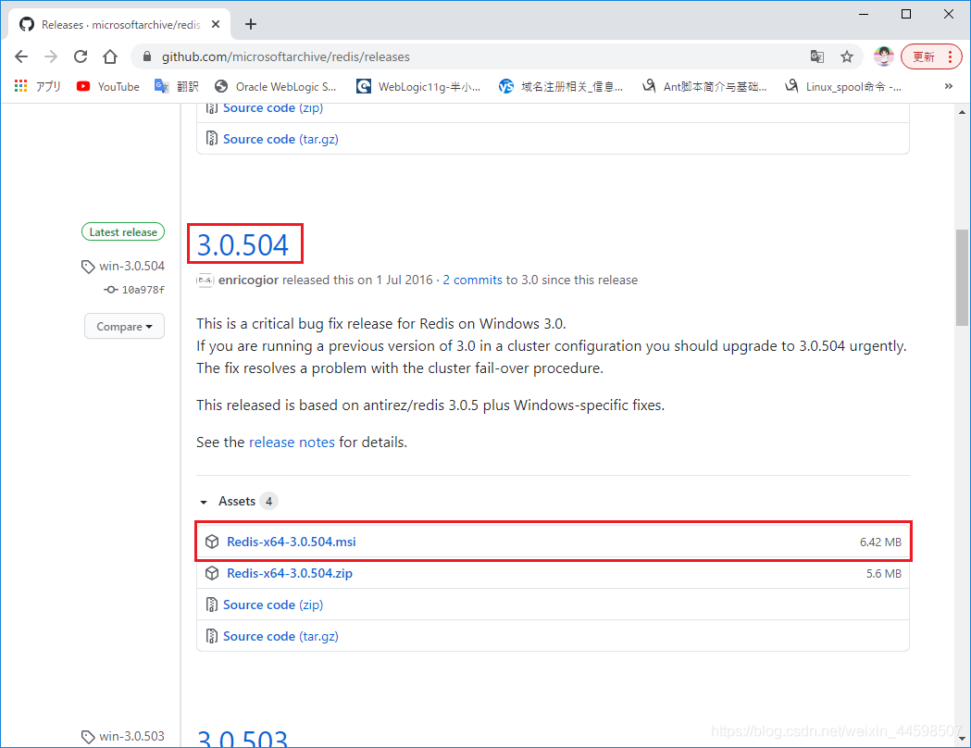Download the top Source code (tar.gz) link
This screenshot has width=971, height=748.
pyautogui.click(x=280, y=139)
